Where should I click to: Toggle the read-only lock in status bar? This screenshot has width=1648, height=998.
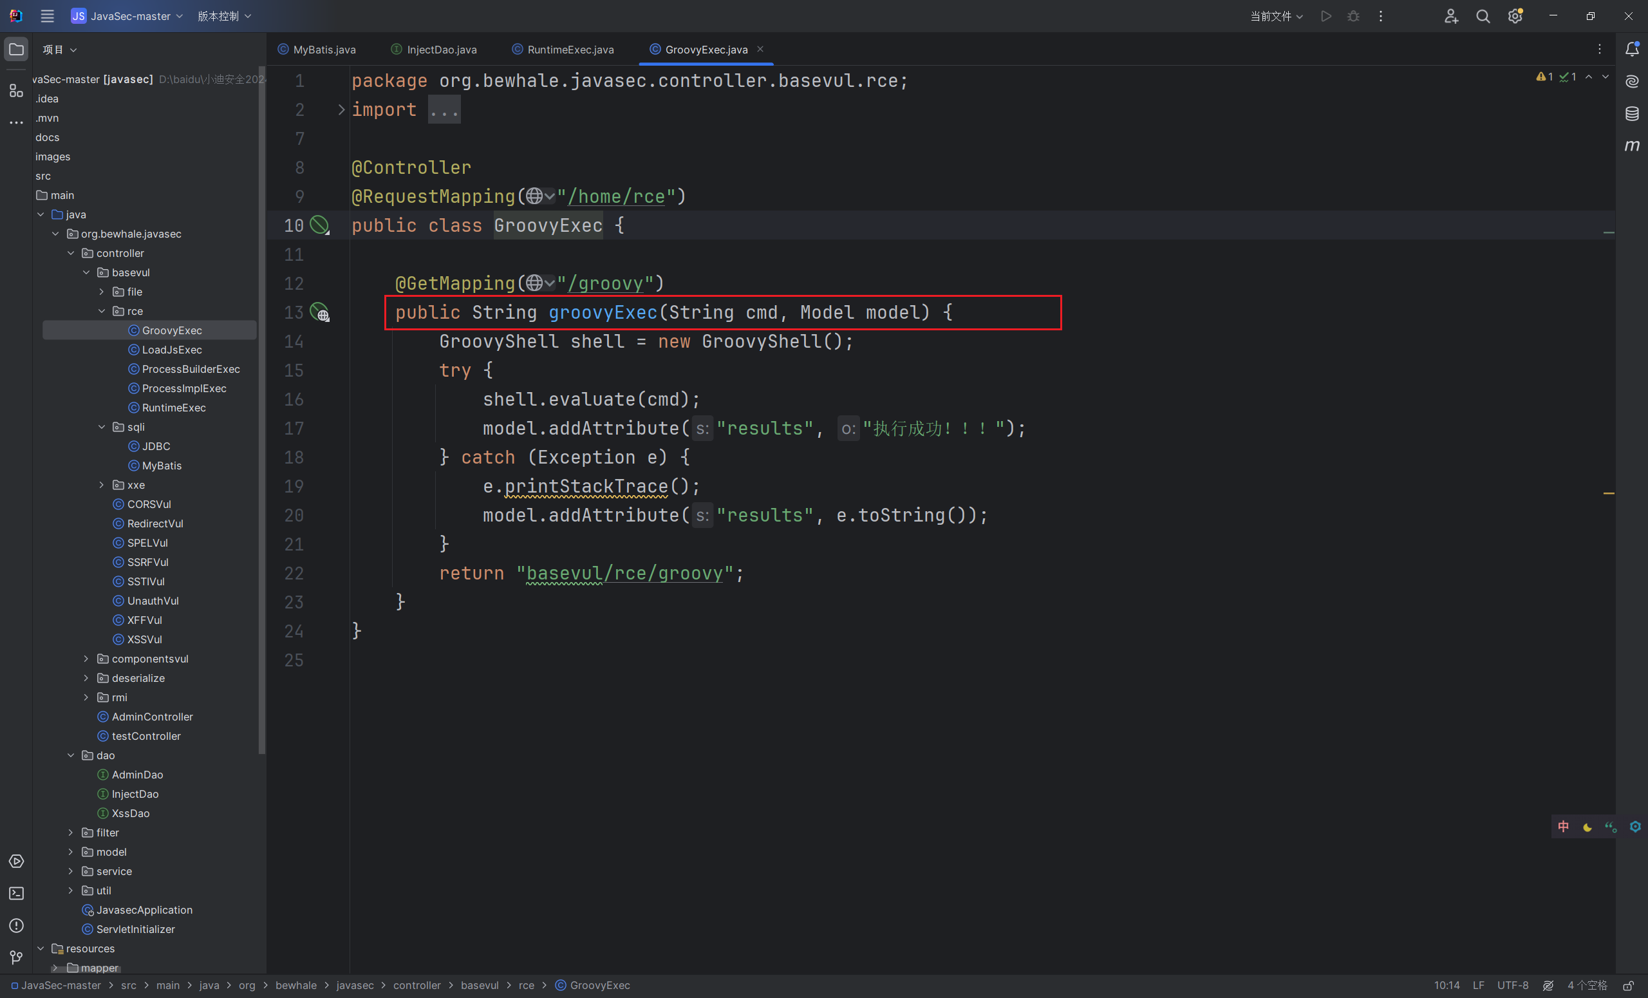(x=1629, y=985)
